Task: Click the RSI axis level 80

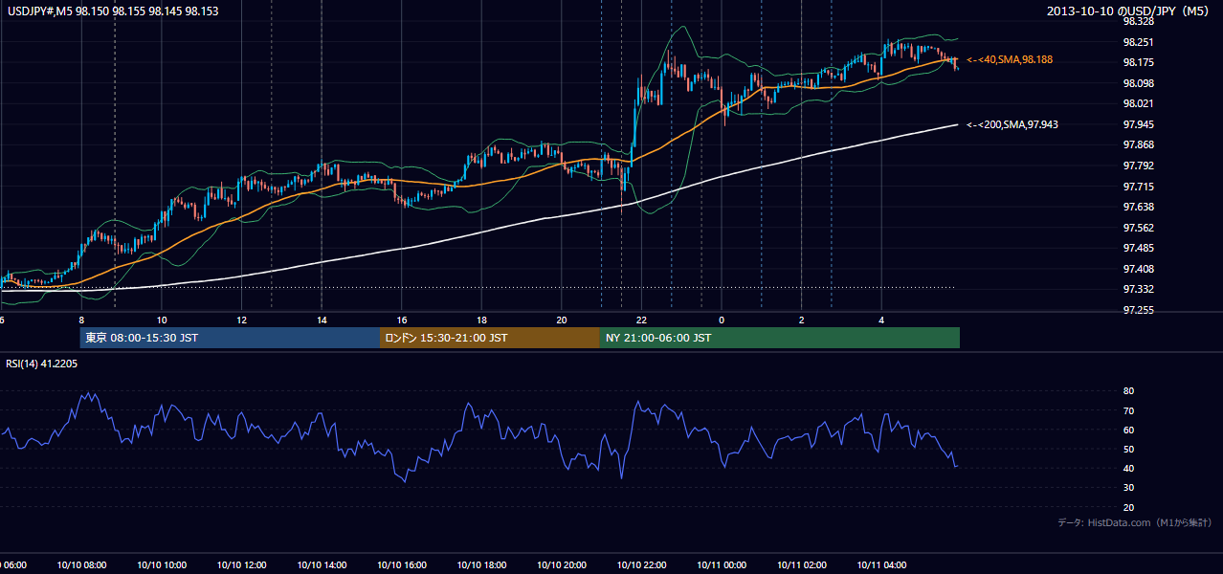Action: (1128, 391)
